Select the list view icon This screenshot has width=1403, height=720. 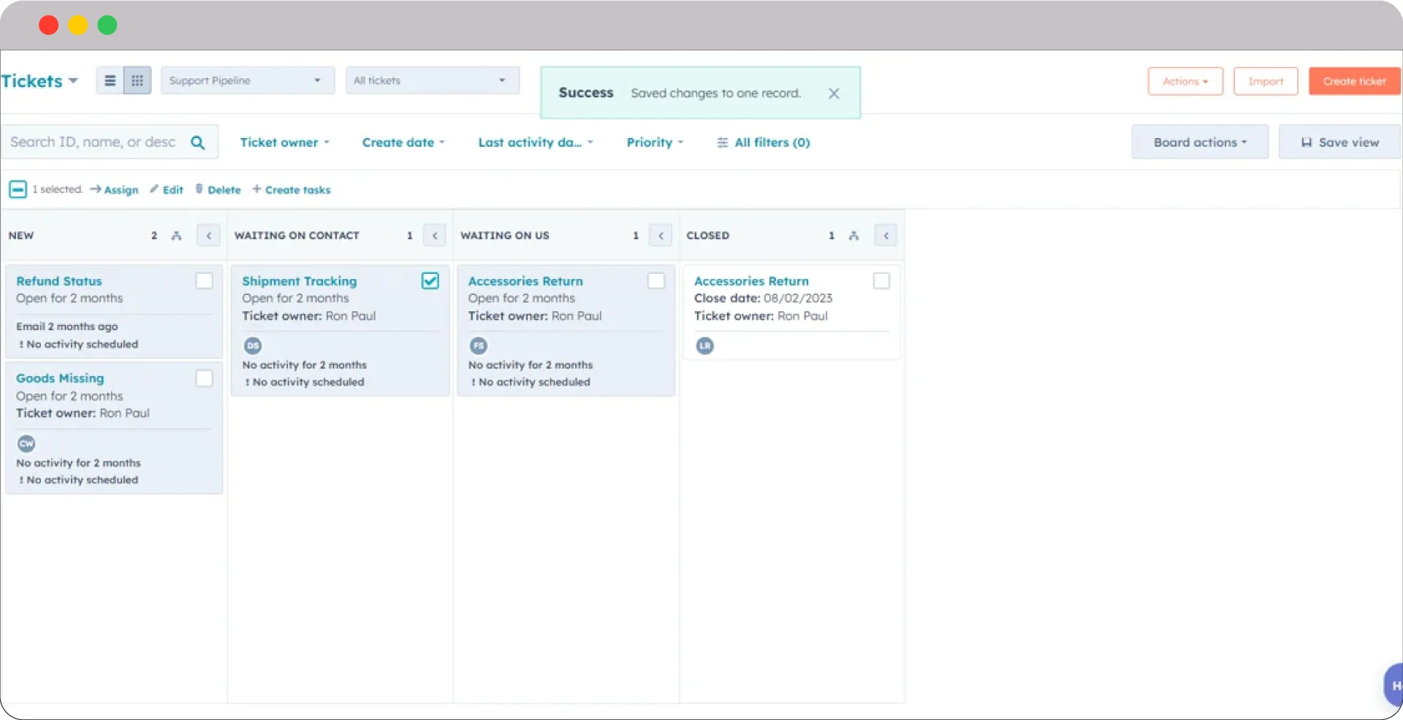coord(110,80)
